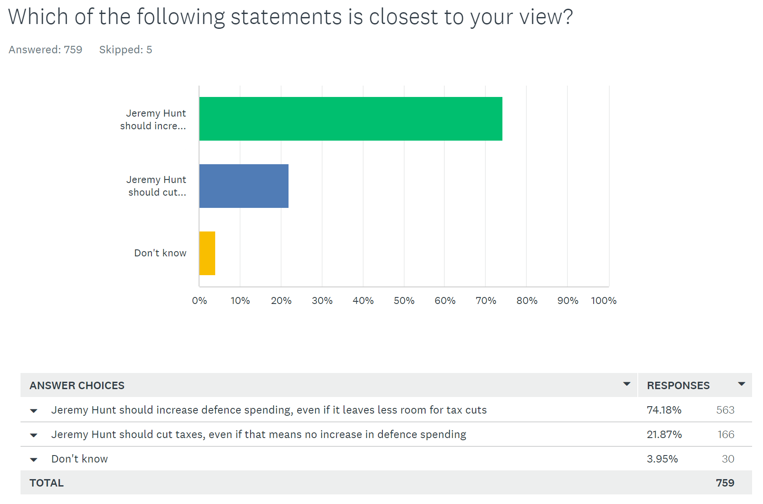Expand the Don't know row arrow in table
The image size is (763, 504).
[34, 459]
